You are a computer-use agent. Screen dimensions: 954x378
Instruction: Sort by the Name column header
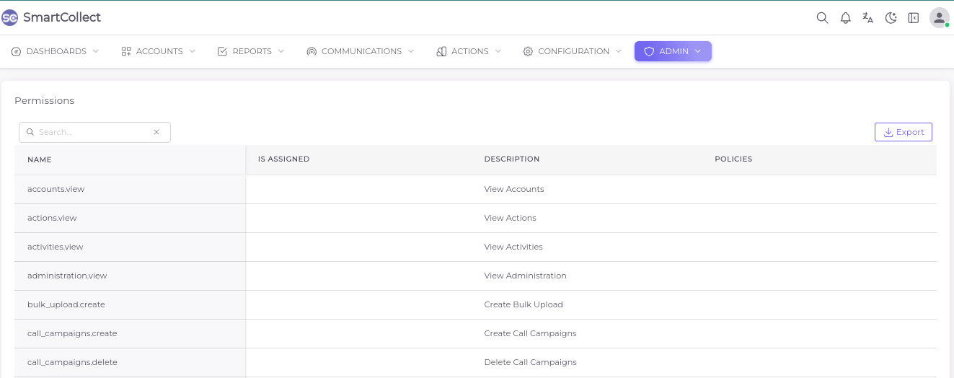[40, 159]
